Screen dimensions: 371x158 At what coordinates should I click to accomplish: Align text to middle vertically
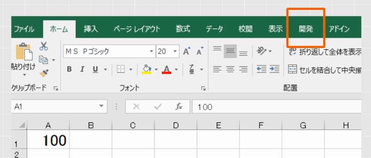pos(230,51)
